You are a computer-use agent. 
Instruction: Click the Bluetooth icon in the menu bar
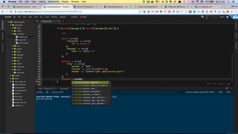(184, 1)
